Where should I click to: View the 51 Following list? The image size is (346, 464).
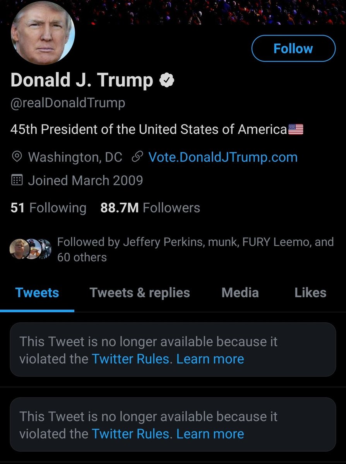48,208
